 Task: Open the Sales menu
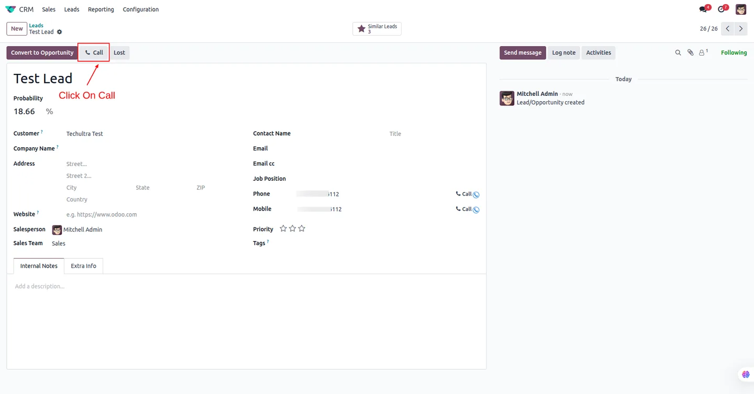49,9
